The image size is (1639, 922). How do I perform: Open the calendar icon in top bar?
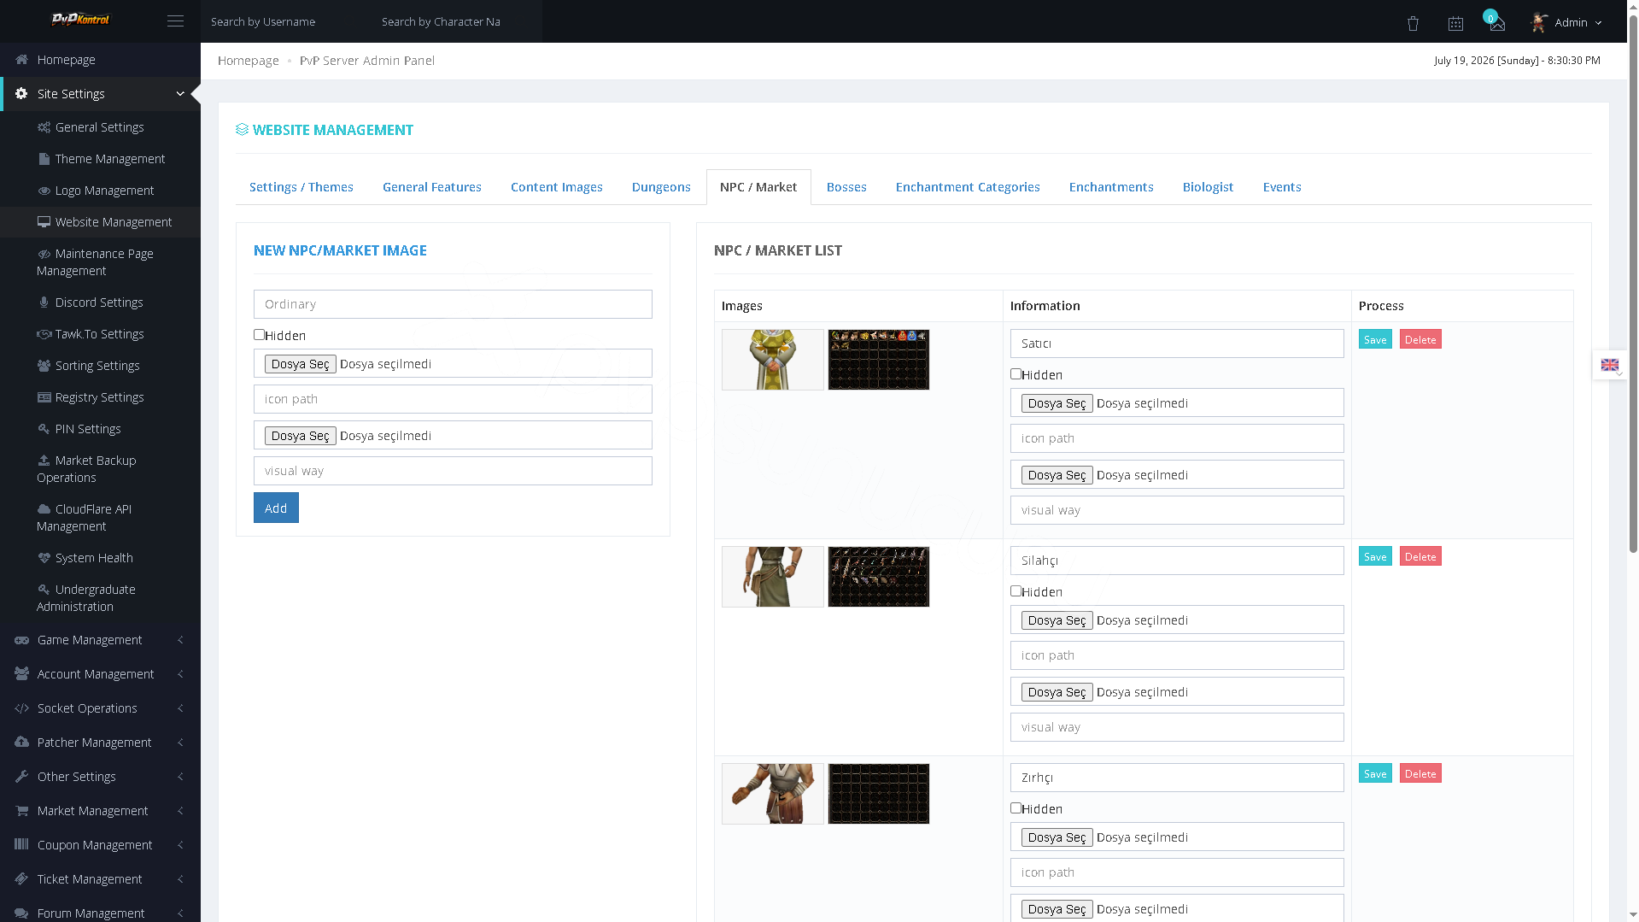[1455, 23]
